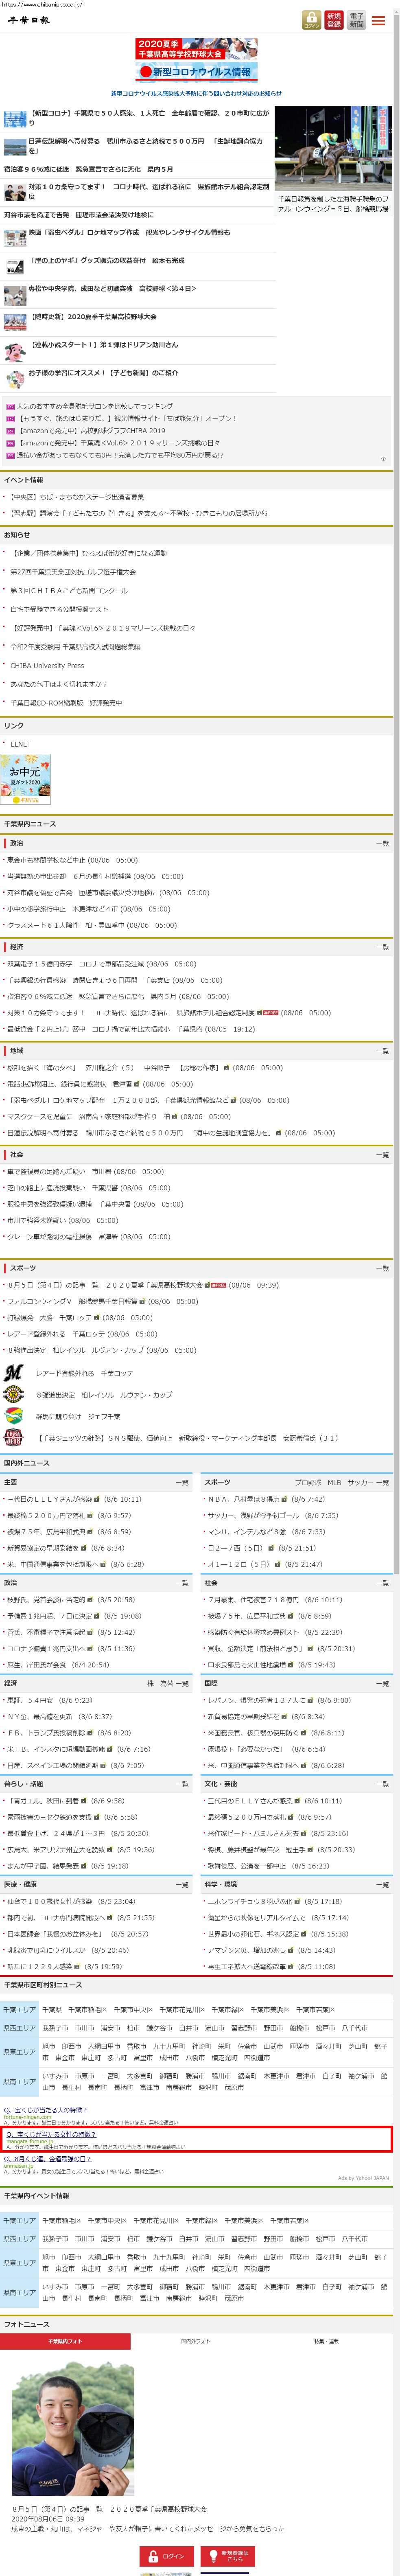The height and width of the screenshot is (2576, 400).
Task: Click the baseball player photo in フォトニュース
Action: pyautogui.click(x=72, y=2429)
